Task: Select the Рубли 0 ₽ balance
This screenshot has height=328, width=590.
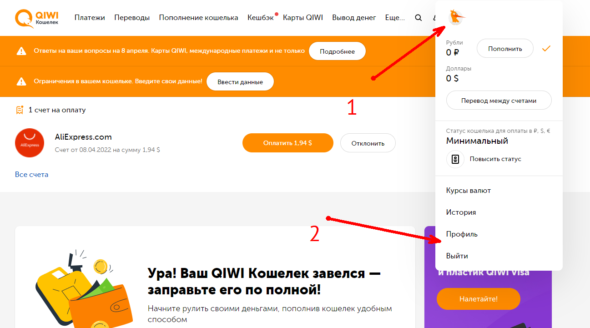Action: 455,49
